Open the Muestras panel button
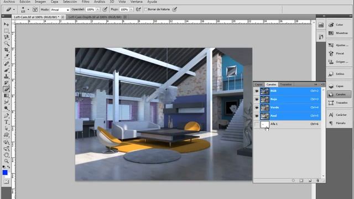 pyautogui.click(x=339, y=33)
